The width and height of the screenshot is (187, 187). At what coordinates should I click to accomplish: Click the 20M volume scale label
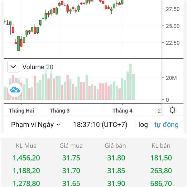pyautogui.click(x=171, y=78)
